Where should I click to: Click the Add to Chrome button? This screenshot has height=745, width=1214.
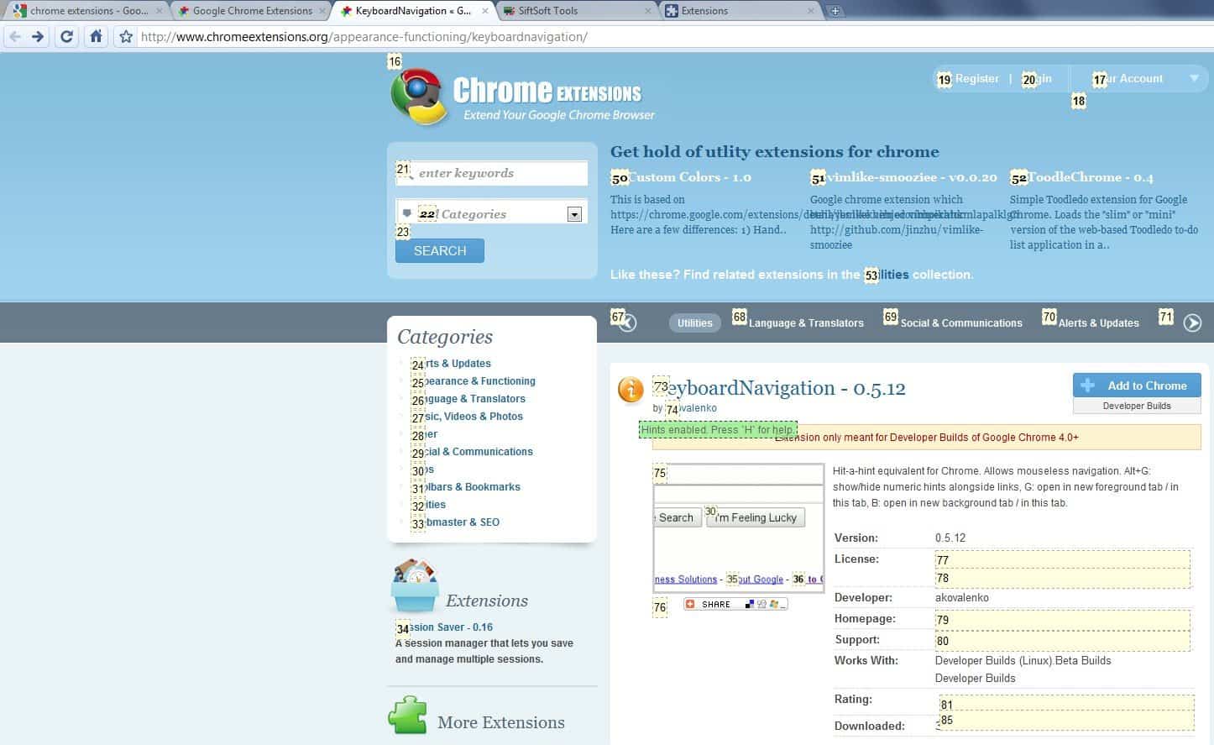1136,386
